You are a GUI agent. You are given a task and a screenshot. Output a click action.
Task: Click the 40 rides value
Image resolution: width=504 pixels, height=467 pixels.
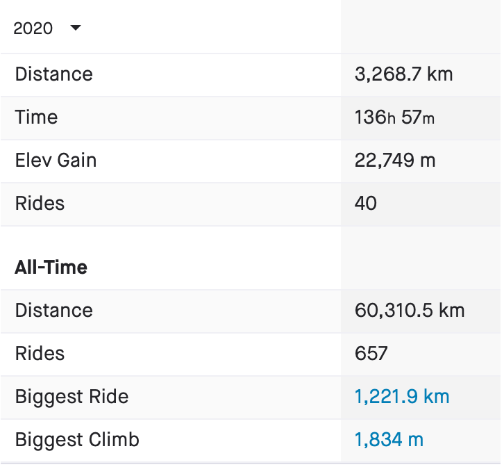[366, 204]
